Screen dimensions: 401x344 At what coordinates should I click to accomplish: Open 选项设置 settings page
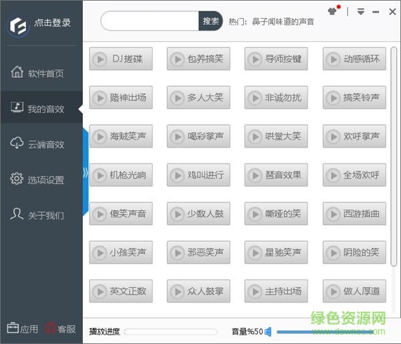tap(41, 179)
